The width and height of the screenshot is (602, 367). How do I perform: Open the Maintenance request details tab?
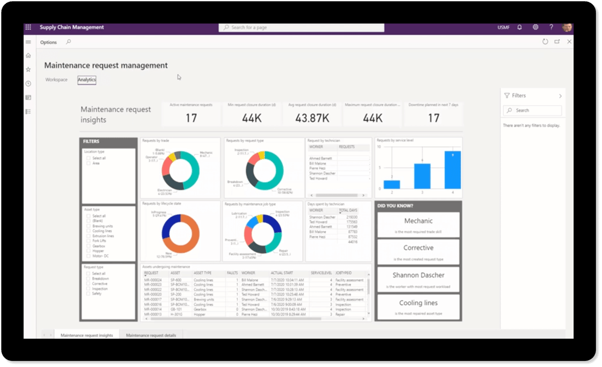coord(150,335)
